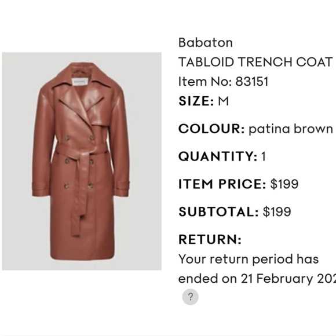
Task: Click the Babaton brand name
Action: (x=206, y=42)
